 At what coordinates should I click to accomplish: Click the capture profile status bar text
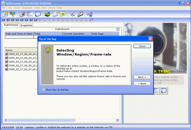pyautogui.click(x=69, y=127)
